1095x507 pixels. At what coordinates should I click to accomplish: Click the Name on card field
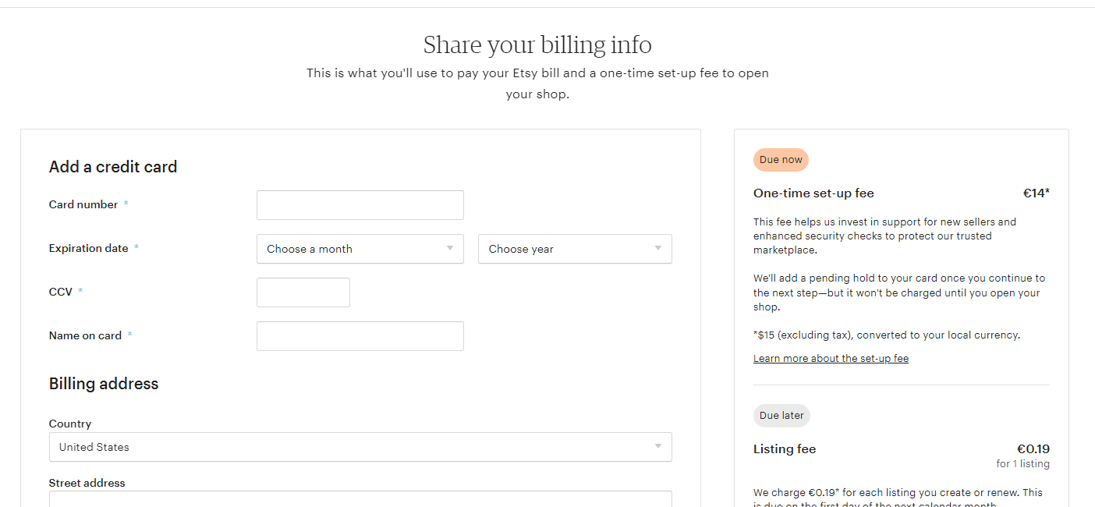click(x=359, y=335)
